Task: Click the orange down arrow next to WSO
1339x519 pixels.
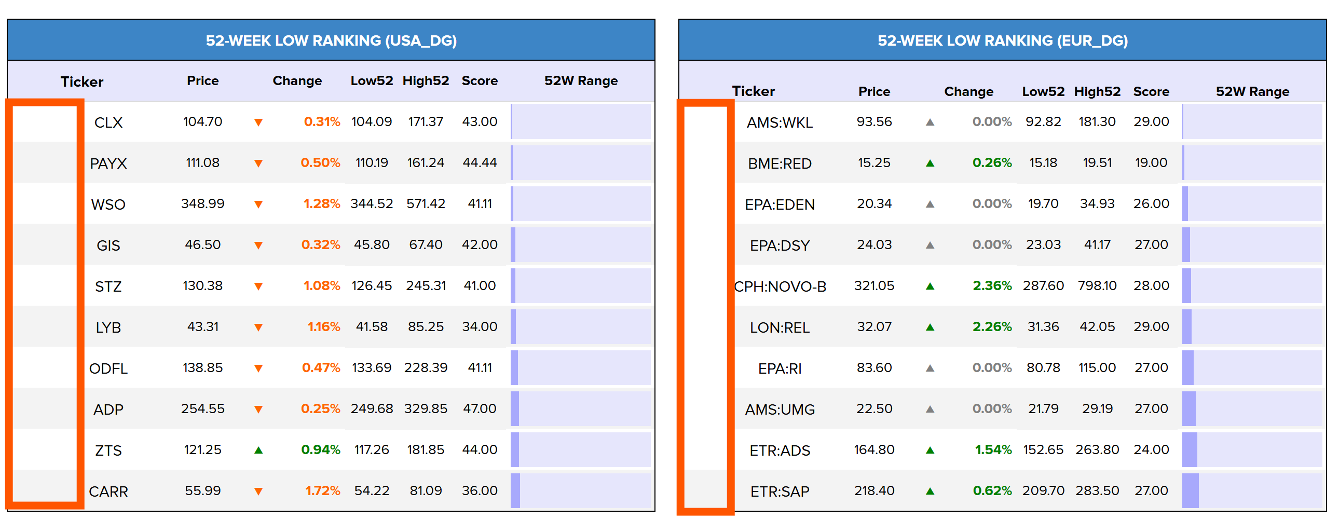Action: tap(258, 204)
